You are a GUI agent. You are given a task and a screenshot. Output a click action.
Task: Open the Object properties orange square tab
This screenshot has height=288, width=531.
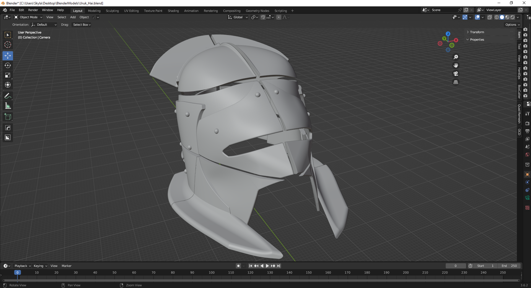(527, 174)
